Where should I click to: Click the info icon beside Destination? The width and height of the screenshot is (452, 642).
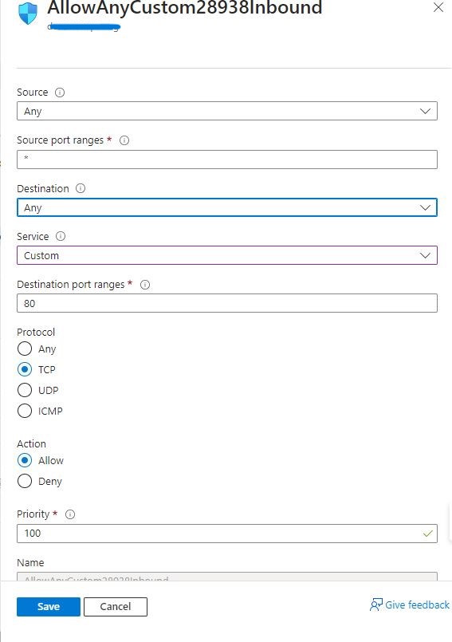point(81,188)
